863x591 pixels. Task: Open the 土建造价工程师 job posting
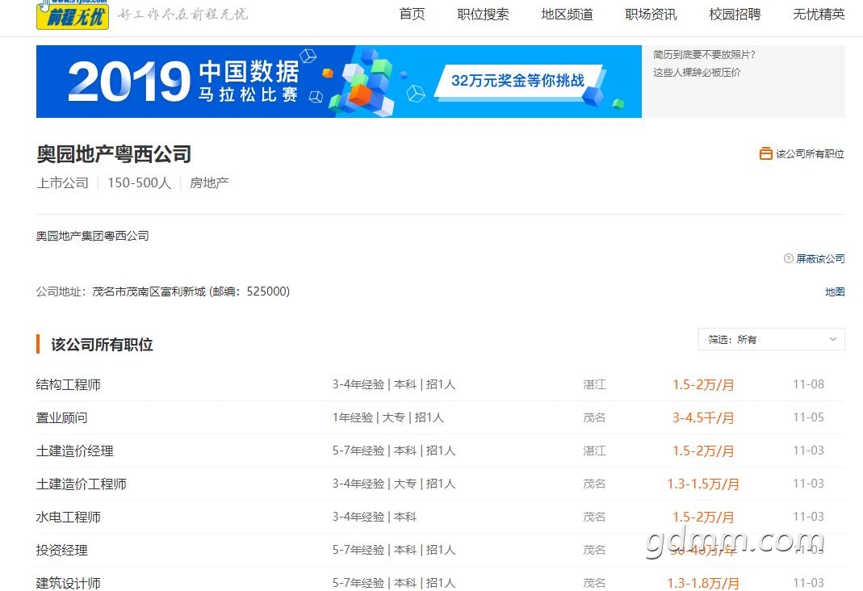coord(81,484)
